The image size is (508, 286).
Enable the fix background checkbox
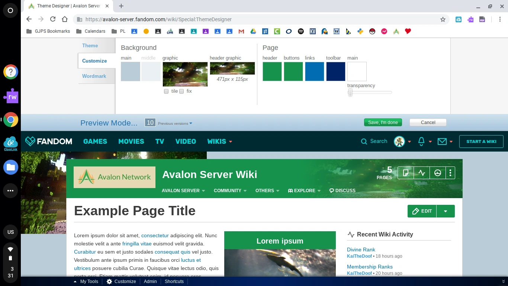coord(181,91)
